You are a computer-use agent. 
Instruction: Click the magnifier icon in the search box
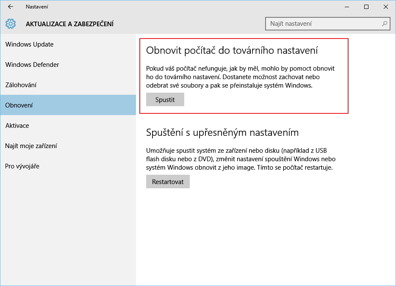[384, 24]
